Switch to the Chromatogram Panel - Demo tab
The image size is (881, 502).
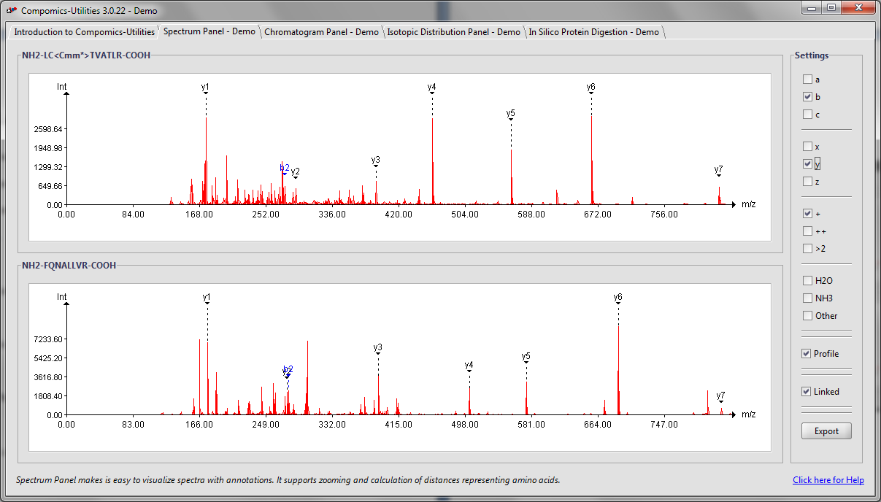[x=321, y=32]
